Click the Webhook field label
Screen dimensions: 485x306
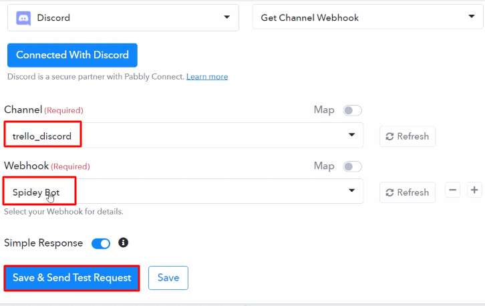point(26,166)
